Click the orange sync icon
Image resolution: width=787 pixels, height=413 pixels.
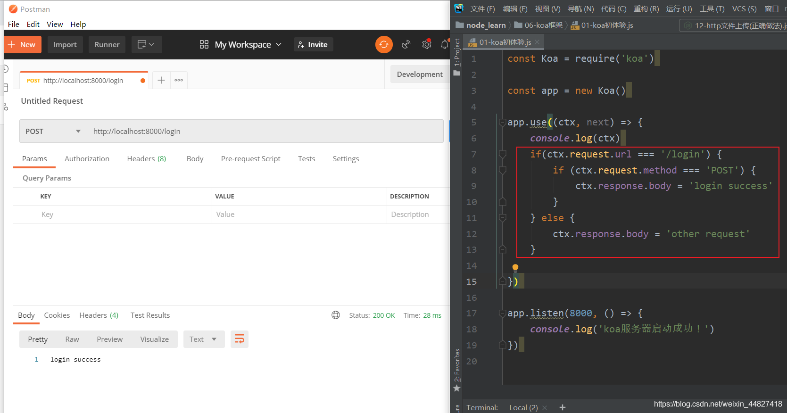pos(384,44)
